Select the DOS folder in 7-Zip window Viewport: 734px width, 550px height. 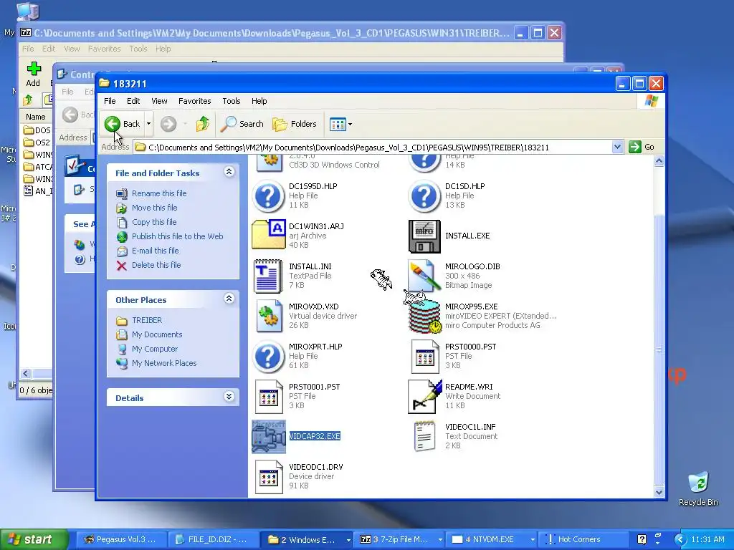tap(37, 130)
